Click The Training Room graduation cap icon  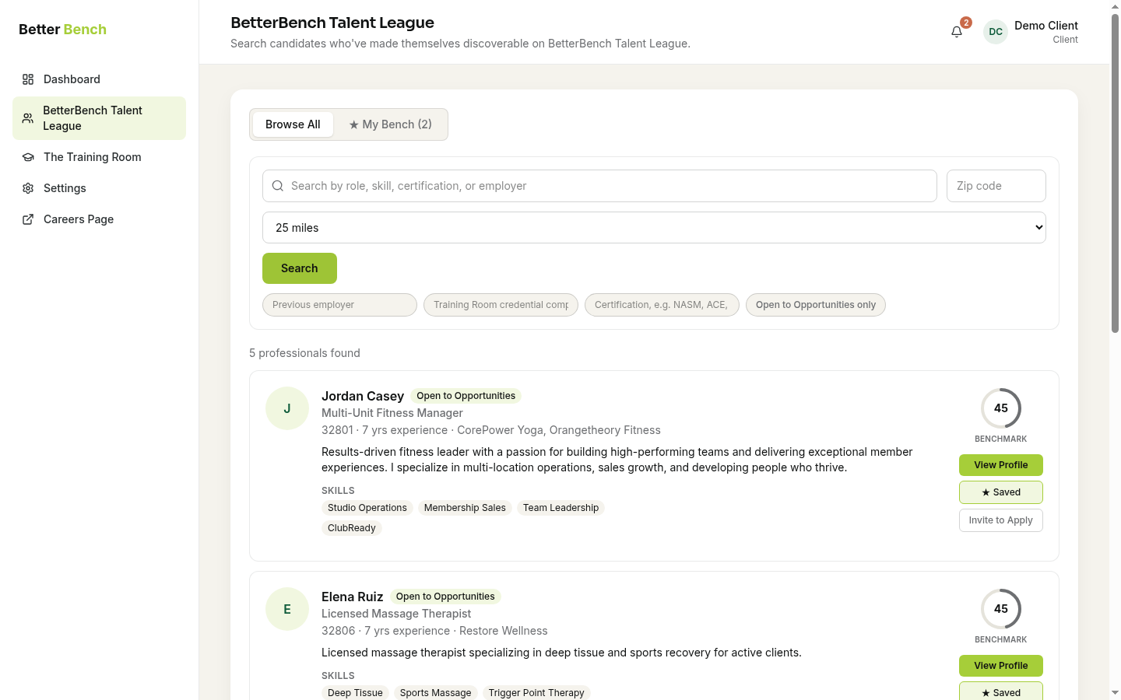(x=28, y=157)
